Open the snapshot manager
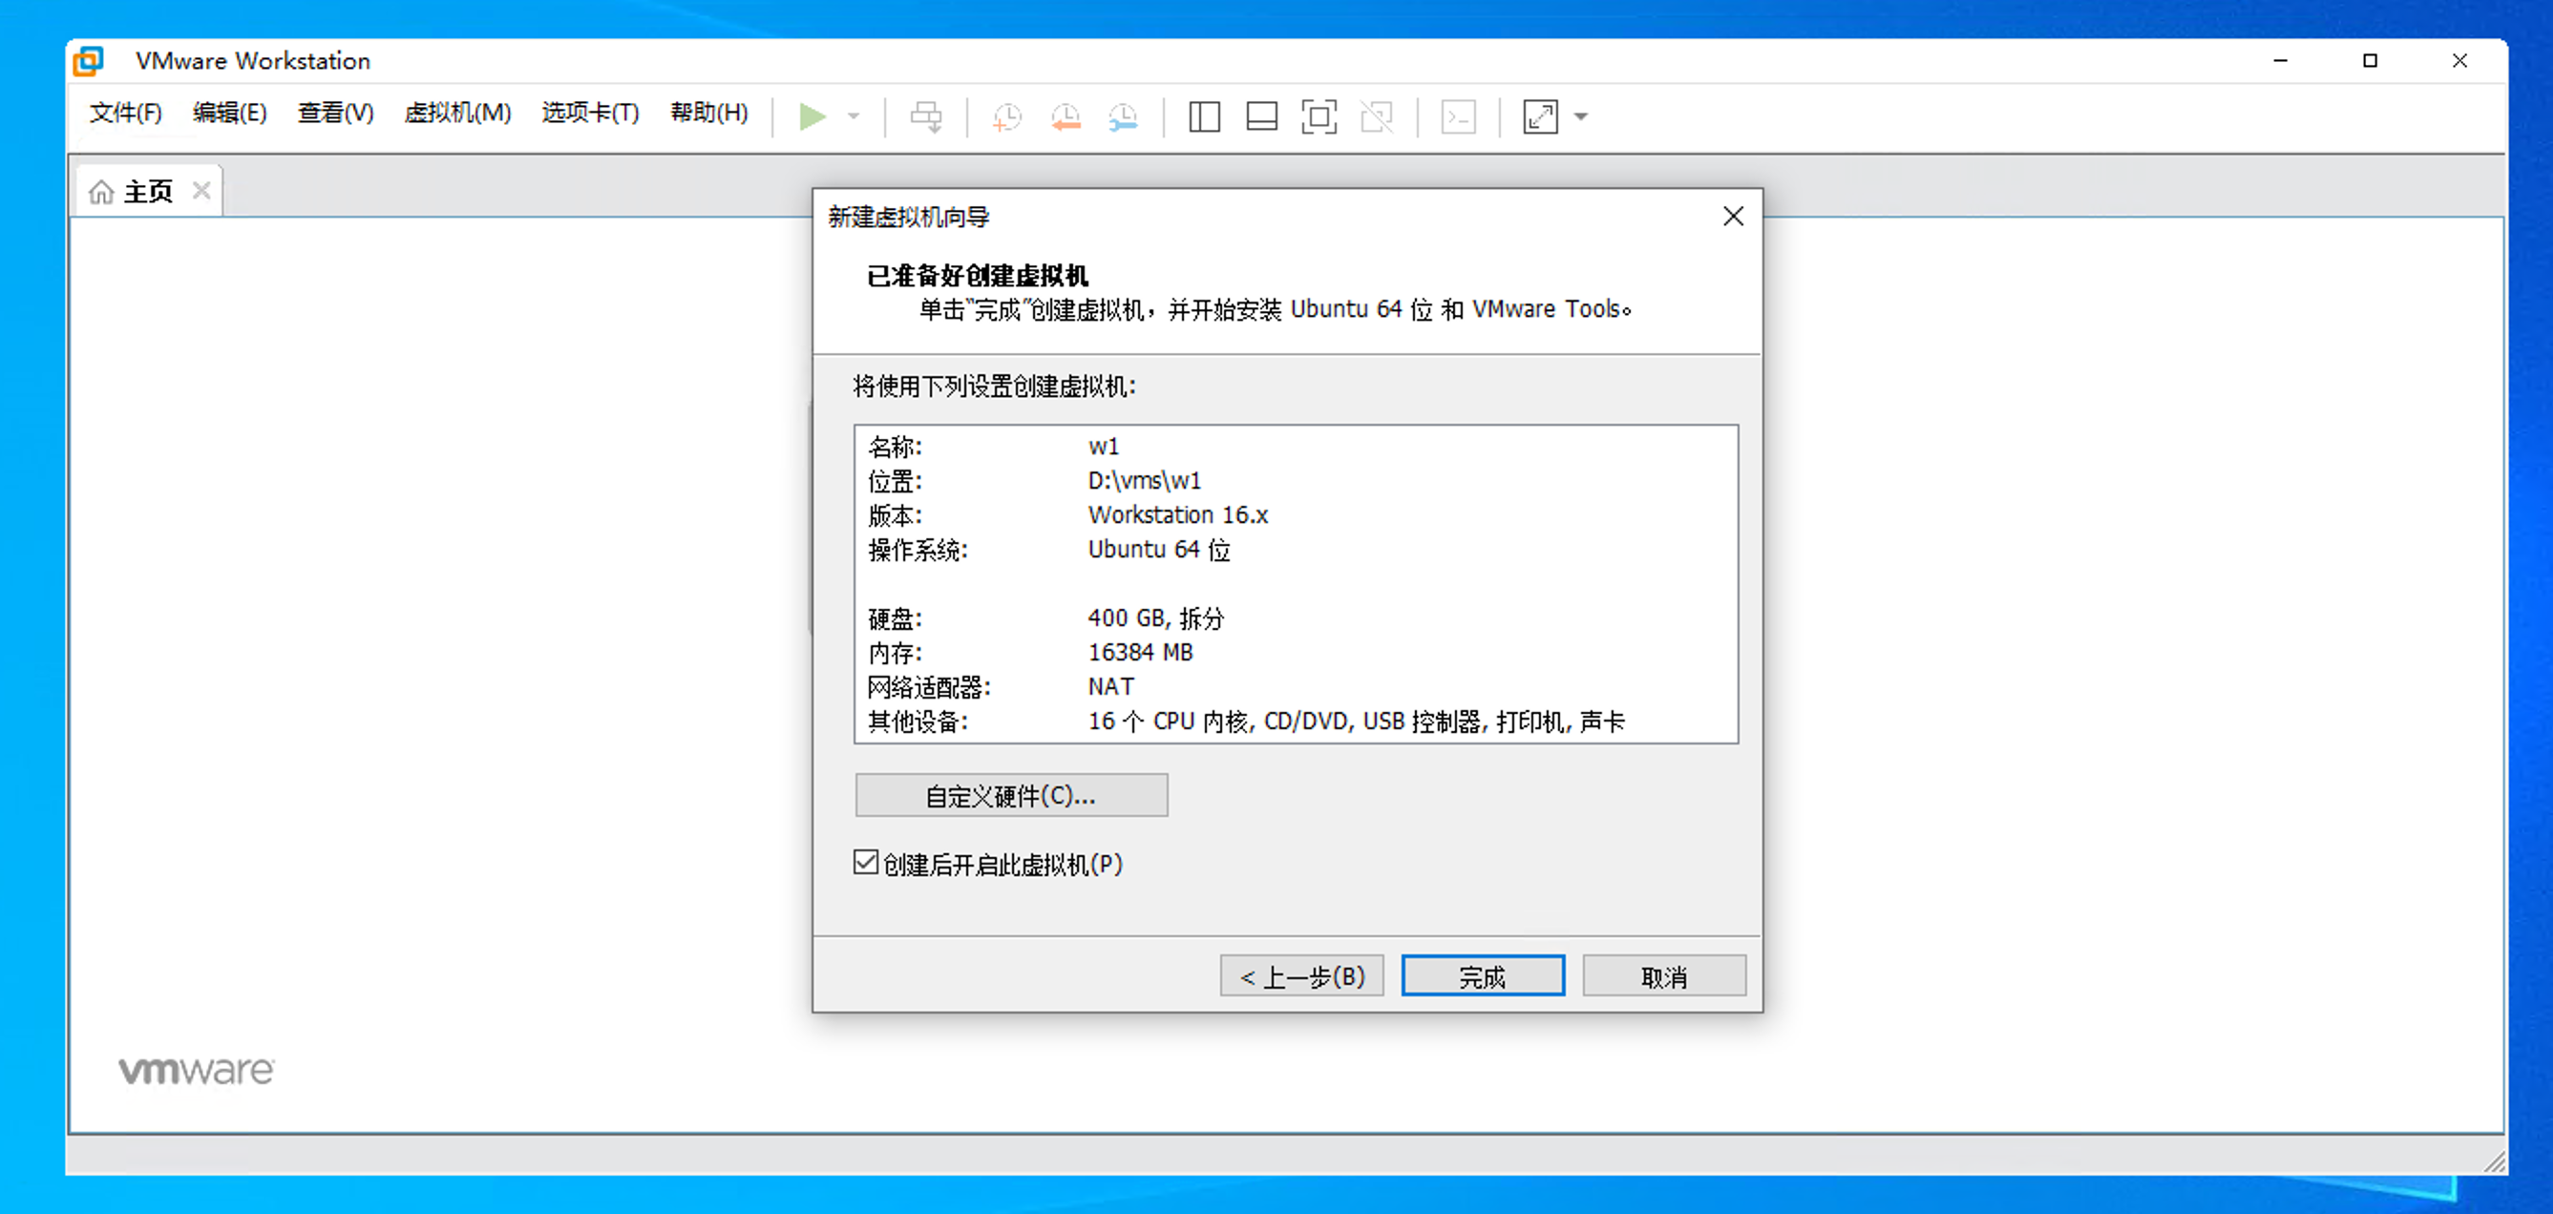The height and width of the screenshot is (1214, 2553). coord(1123,117)
